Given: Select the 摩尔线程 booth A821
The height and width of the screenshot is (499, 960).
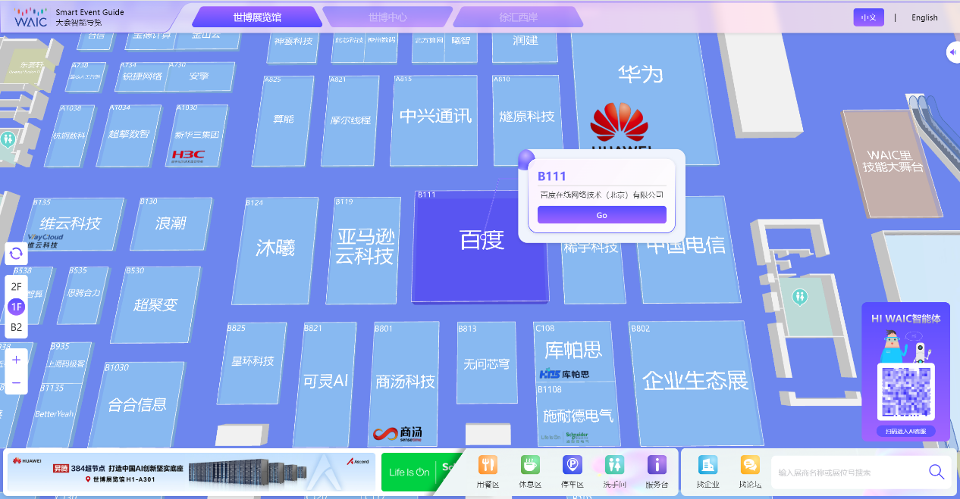Looking at the screenshot, I should click(x=350, y=120).
